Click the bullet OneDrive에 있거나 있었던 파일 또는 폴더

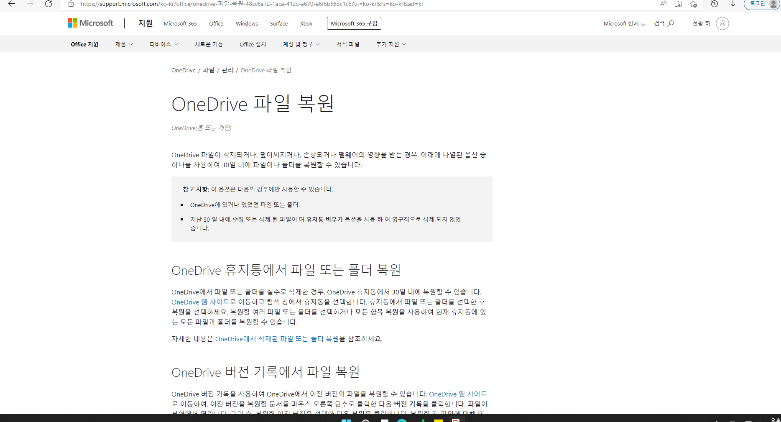tap(245, 205)
